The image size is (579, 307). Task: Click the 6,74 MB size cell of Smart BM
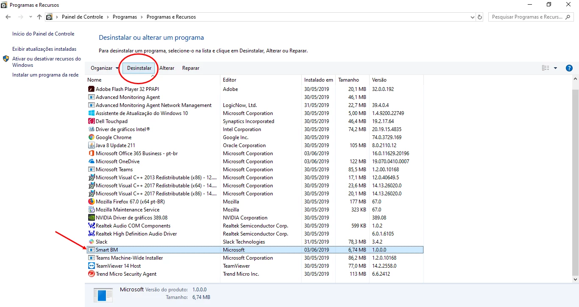pyautogui.click(x=357, y=250)
